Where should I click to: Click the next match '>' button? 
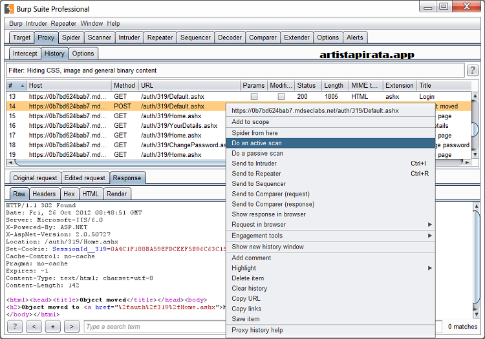tap(71, 326)
